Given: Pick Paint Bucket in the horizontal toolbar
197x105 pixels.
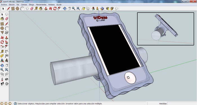Looking at the screenshot, I should point(41,8).
